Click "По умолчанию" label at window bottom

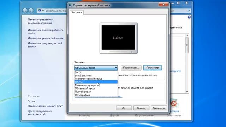click(144, 115)
